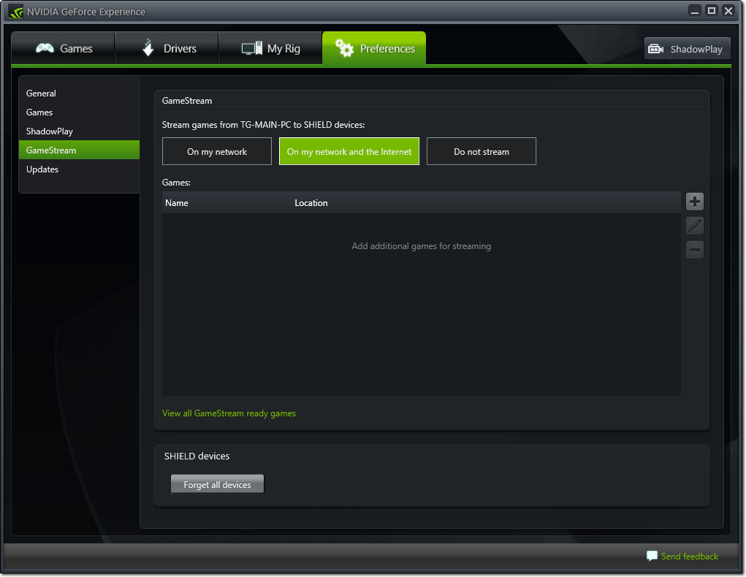
Task: Open ShadowPlay preferences in sidebar
Action: [x=79, y=131]
